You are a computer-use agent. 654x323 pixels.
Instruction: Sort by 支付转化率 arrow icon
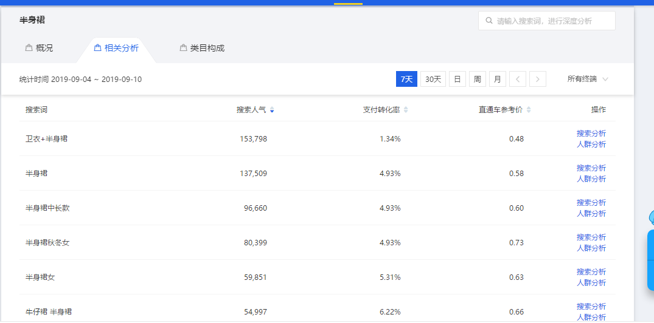pos(406,110)
